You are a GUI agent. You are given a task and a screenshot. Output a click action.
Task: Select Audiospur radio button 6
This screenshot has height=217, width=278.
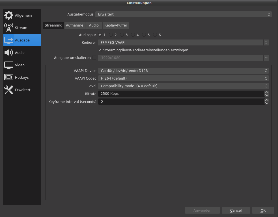(x=155, y=35)
